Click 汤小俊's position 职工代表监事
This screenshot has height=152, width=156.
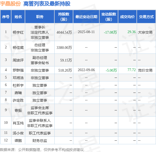point(40,133)
